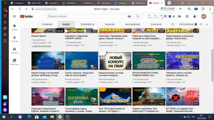
Task: Switch to the PAYEER browser tab
Action: [87, 3]
